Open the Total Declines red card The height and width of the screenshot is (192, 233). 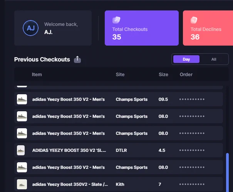208,28
